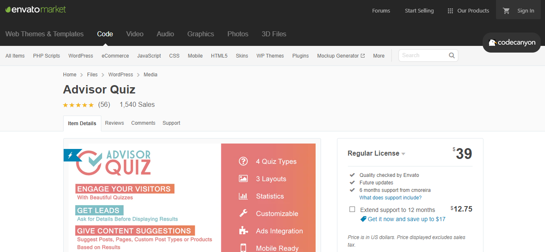The image size is (545, 252).
Task: Click the question mark 4 Quiz Types icon
Action: (243, 161)
